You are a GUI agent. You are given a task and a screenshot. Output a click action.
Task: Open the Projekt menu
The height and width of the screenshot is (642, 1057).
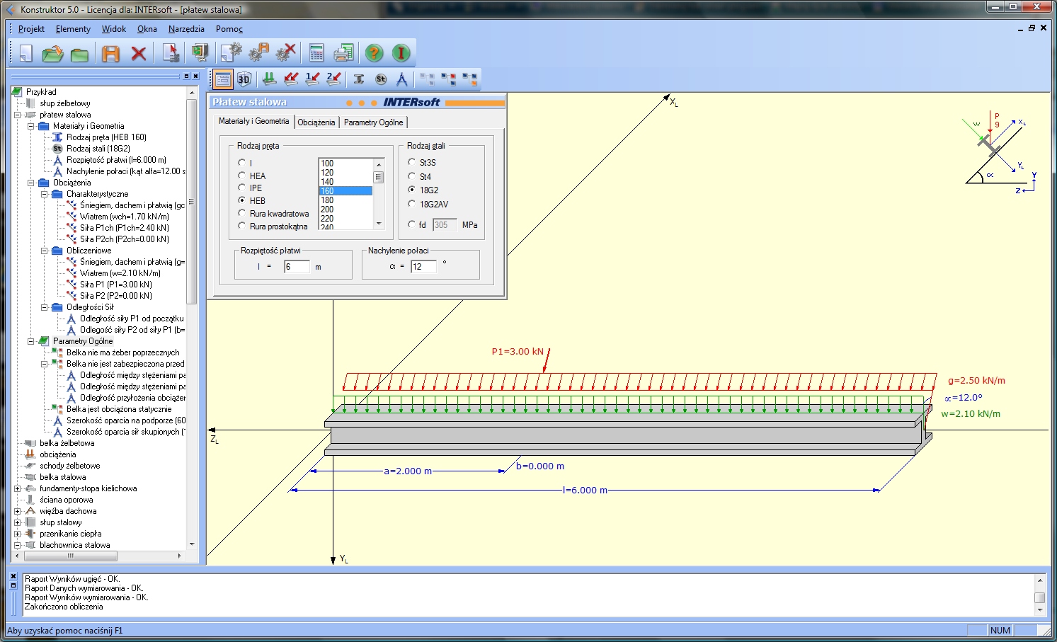pos(31,29)
